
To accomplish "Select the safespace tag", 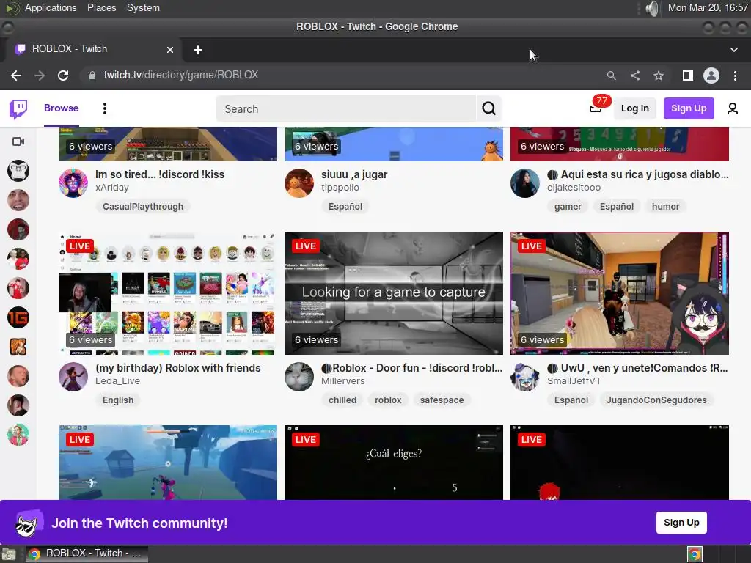I will pyautogui.click(x=442, y=400).
